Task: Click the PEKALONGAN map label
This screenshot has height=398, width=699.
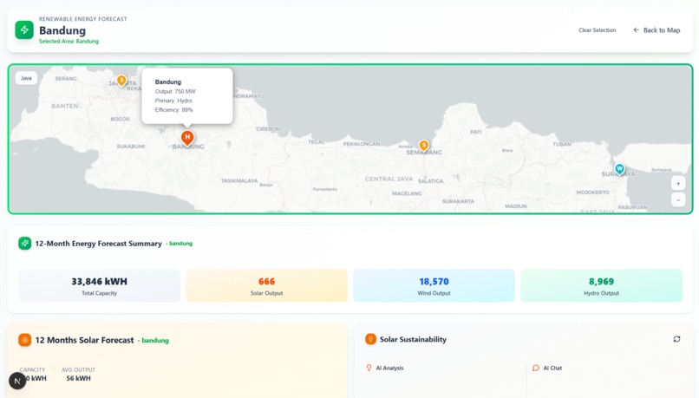Action: click(x=362, y=144)
